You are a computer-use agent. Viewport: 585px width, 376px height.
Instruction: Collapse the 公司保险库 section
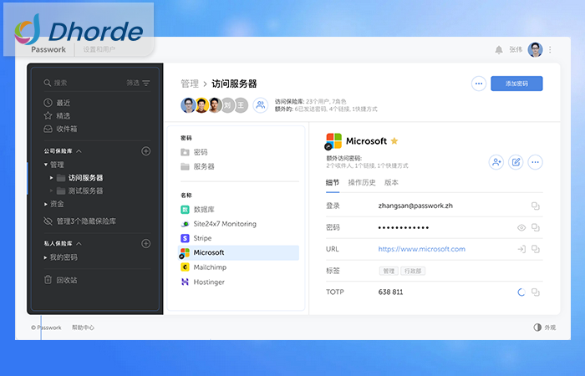(79, 151)
